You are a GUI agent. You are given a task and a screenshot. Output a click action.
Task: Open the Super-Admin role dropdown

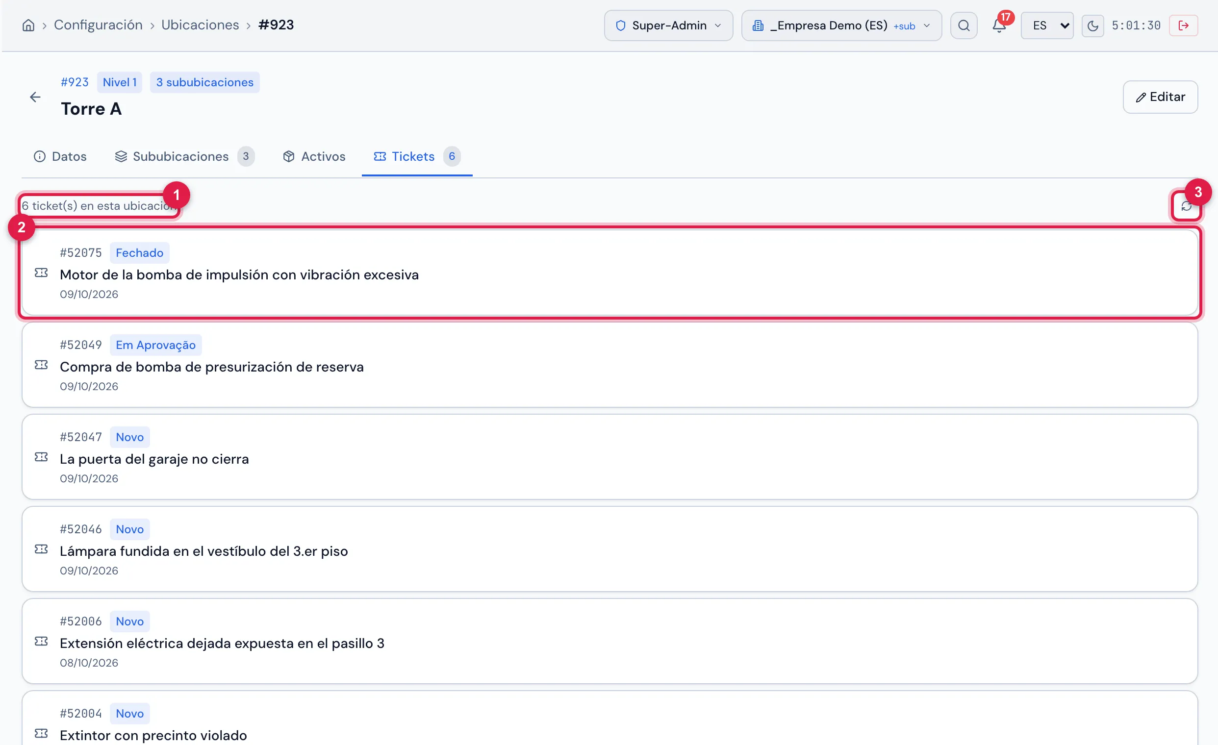(x=668, y=25)
